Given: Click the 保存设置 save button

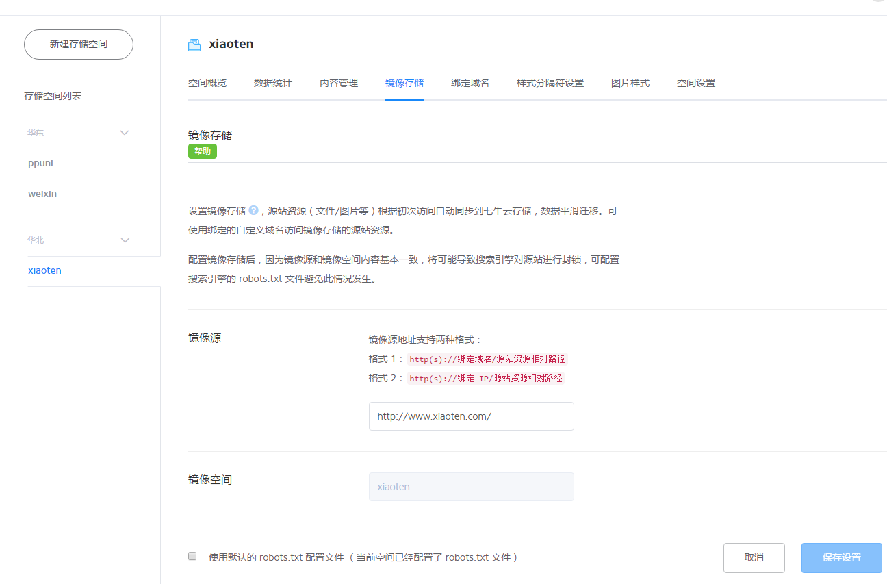Looking at the screenshot, I should 842,557.
